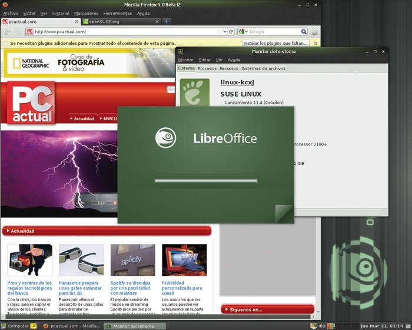
Task: Click the back navigation arrow in Firefox
Action: (6, 32)
